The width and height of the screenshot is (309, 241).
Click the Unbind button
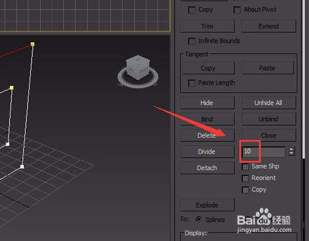pyautogui.click(x=269, y=119)
